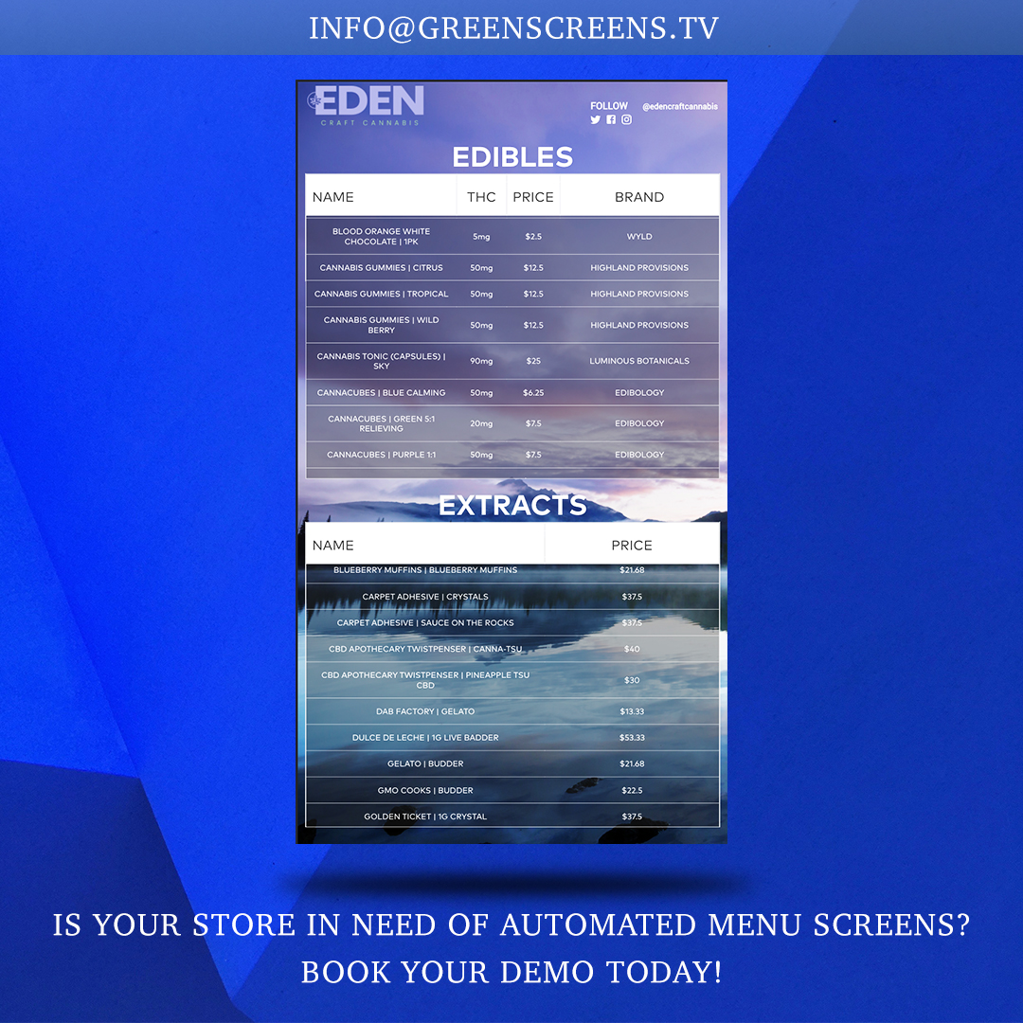
Task: Click the Edibles NAME column header
Action: 381,197
